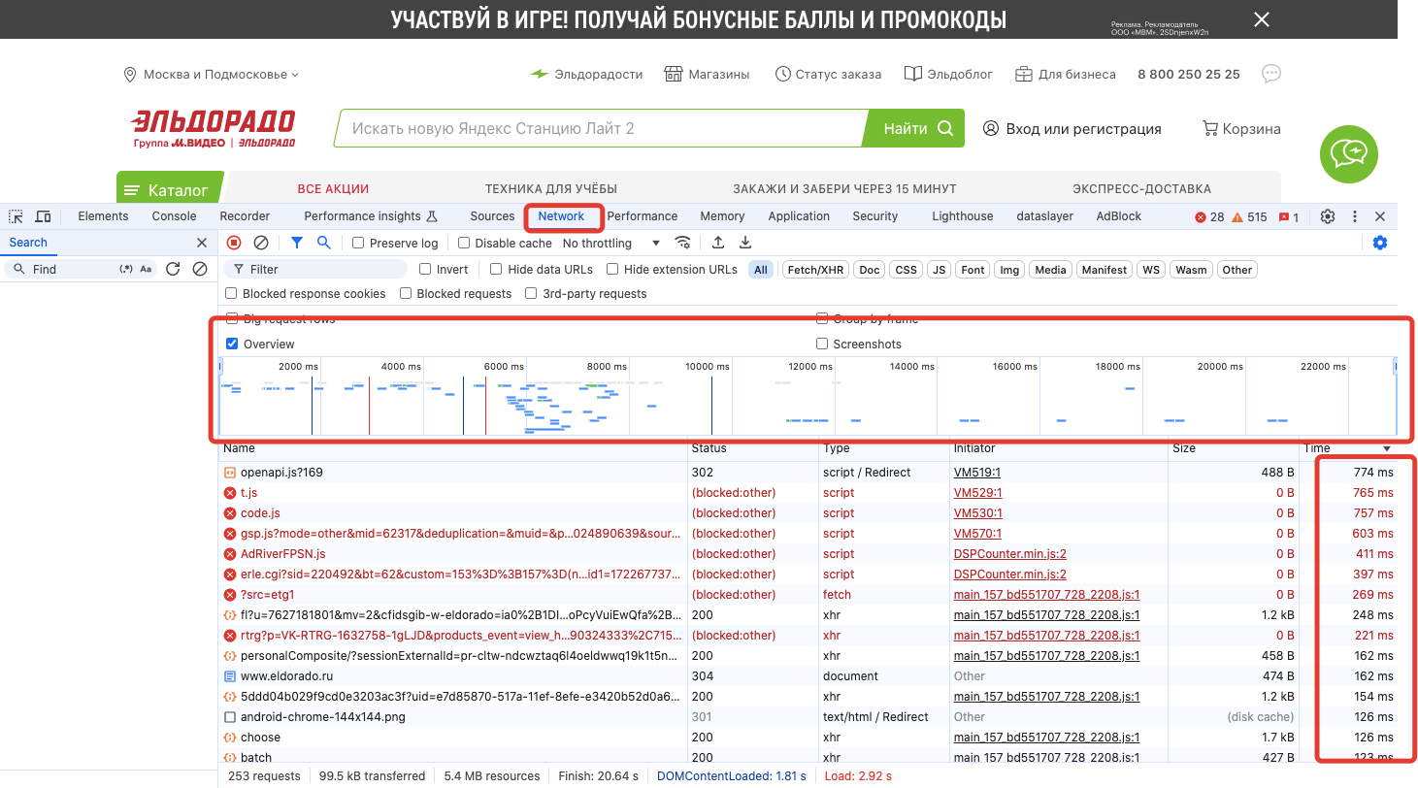Close the Search sidebar panel
1418x788 pixels.
point(202,243)
